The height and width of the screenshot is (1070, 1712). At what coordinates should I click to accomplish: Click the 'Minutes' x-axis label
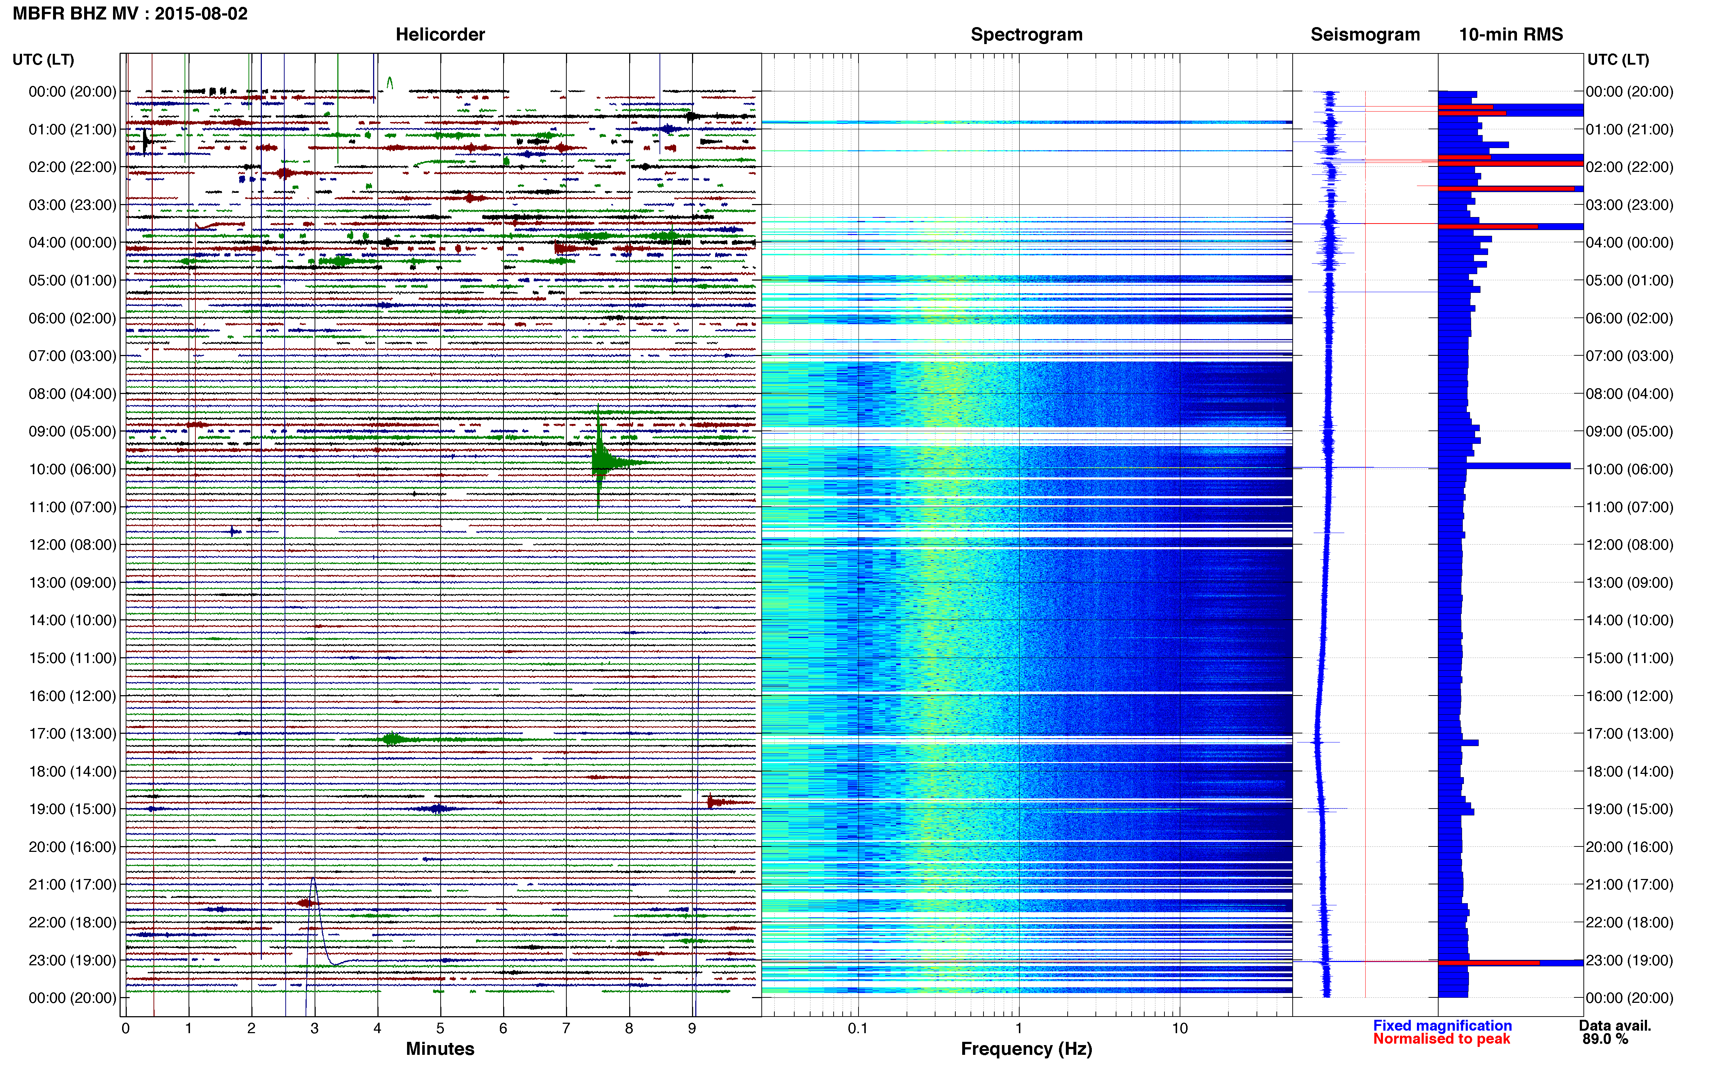[x=440, y=1048]
